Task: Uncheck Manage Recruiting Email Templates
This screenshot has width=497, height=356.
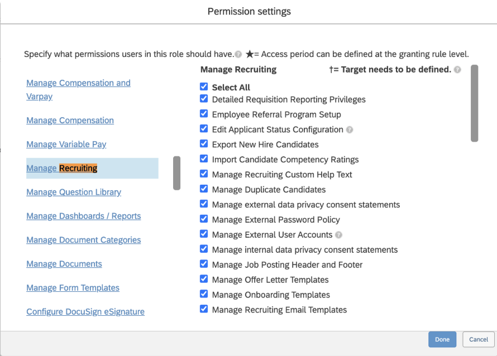Action: tap(204, 310)
